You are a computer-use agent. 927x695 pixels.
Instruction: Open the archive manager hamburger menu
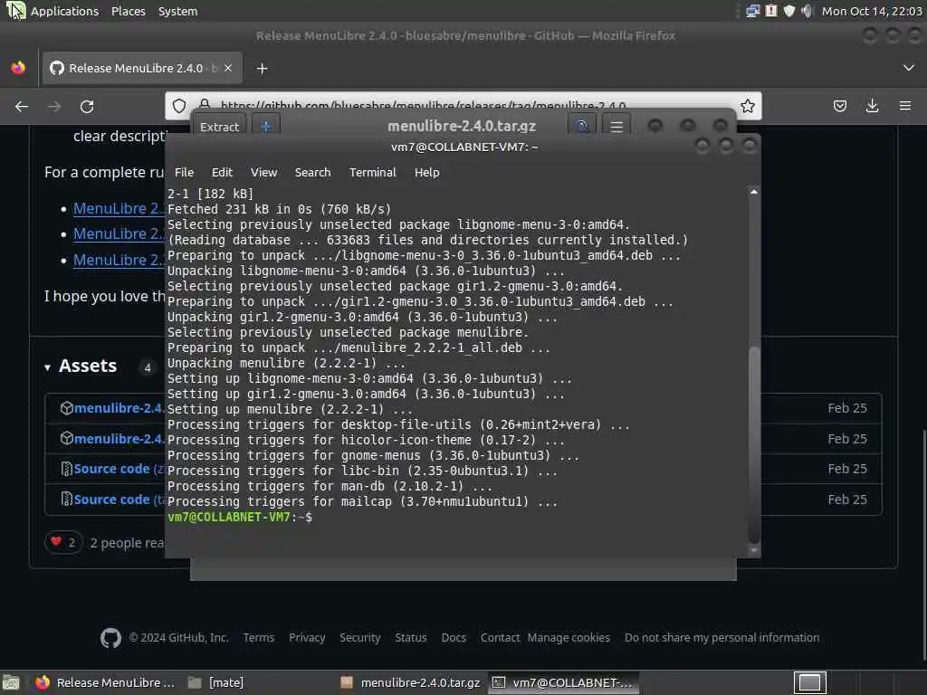(x=616, y=127)
